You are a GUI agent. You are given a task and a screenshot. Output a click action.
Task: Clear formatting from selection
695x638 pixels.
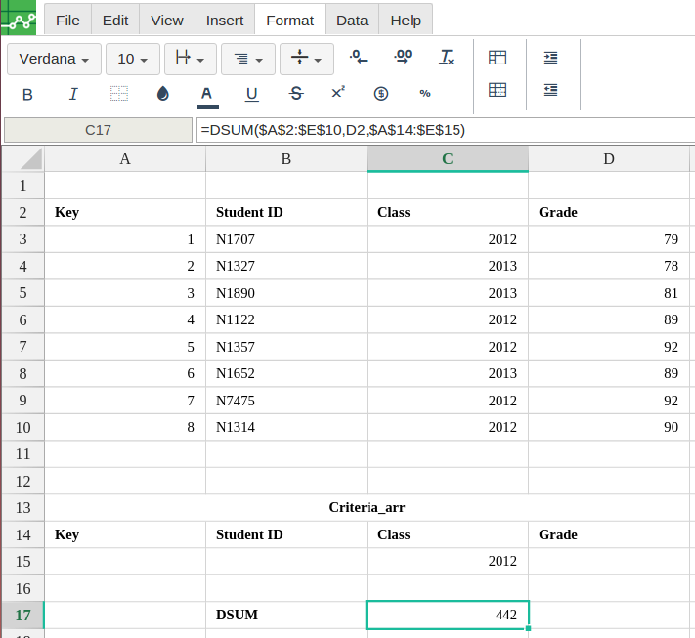[447, 58]
